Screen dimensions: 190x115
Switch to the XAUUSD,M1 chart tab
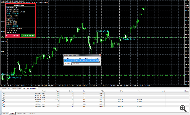coord(6,88)
